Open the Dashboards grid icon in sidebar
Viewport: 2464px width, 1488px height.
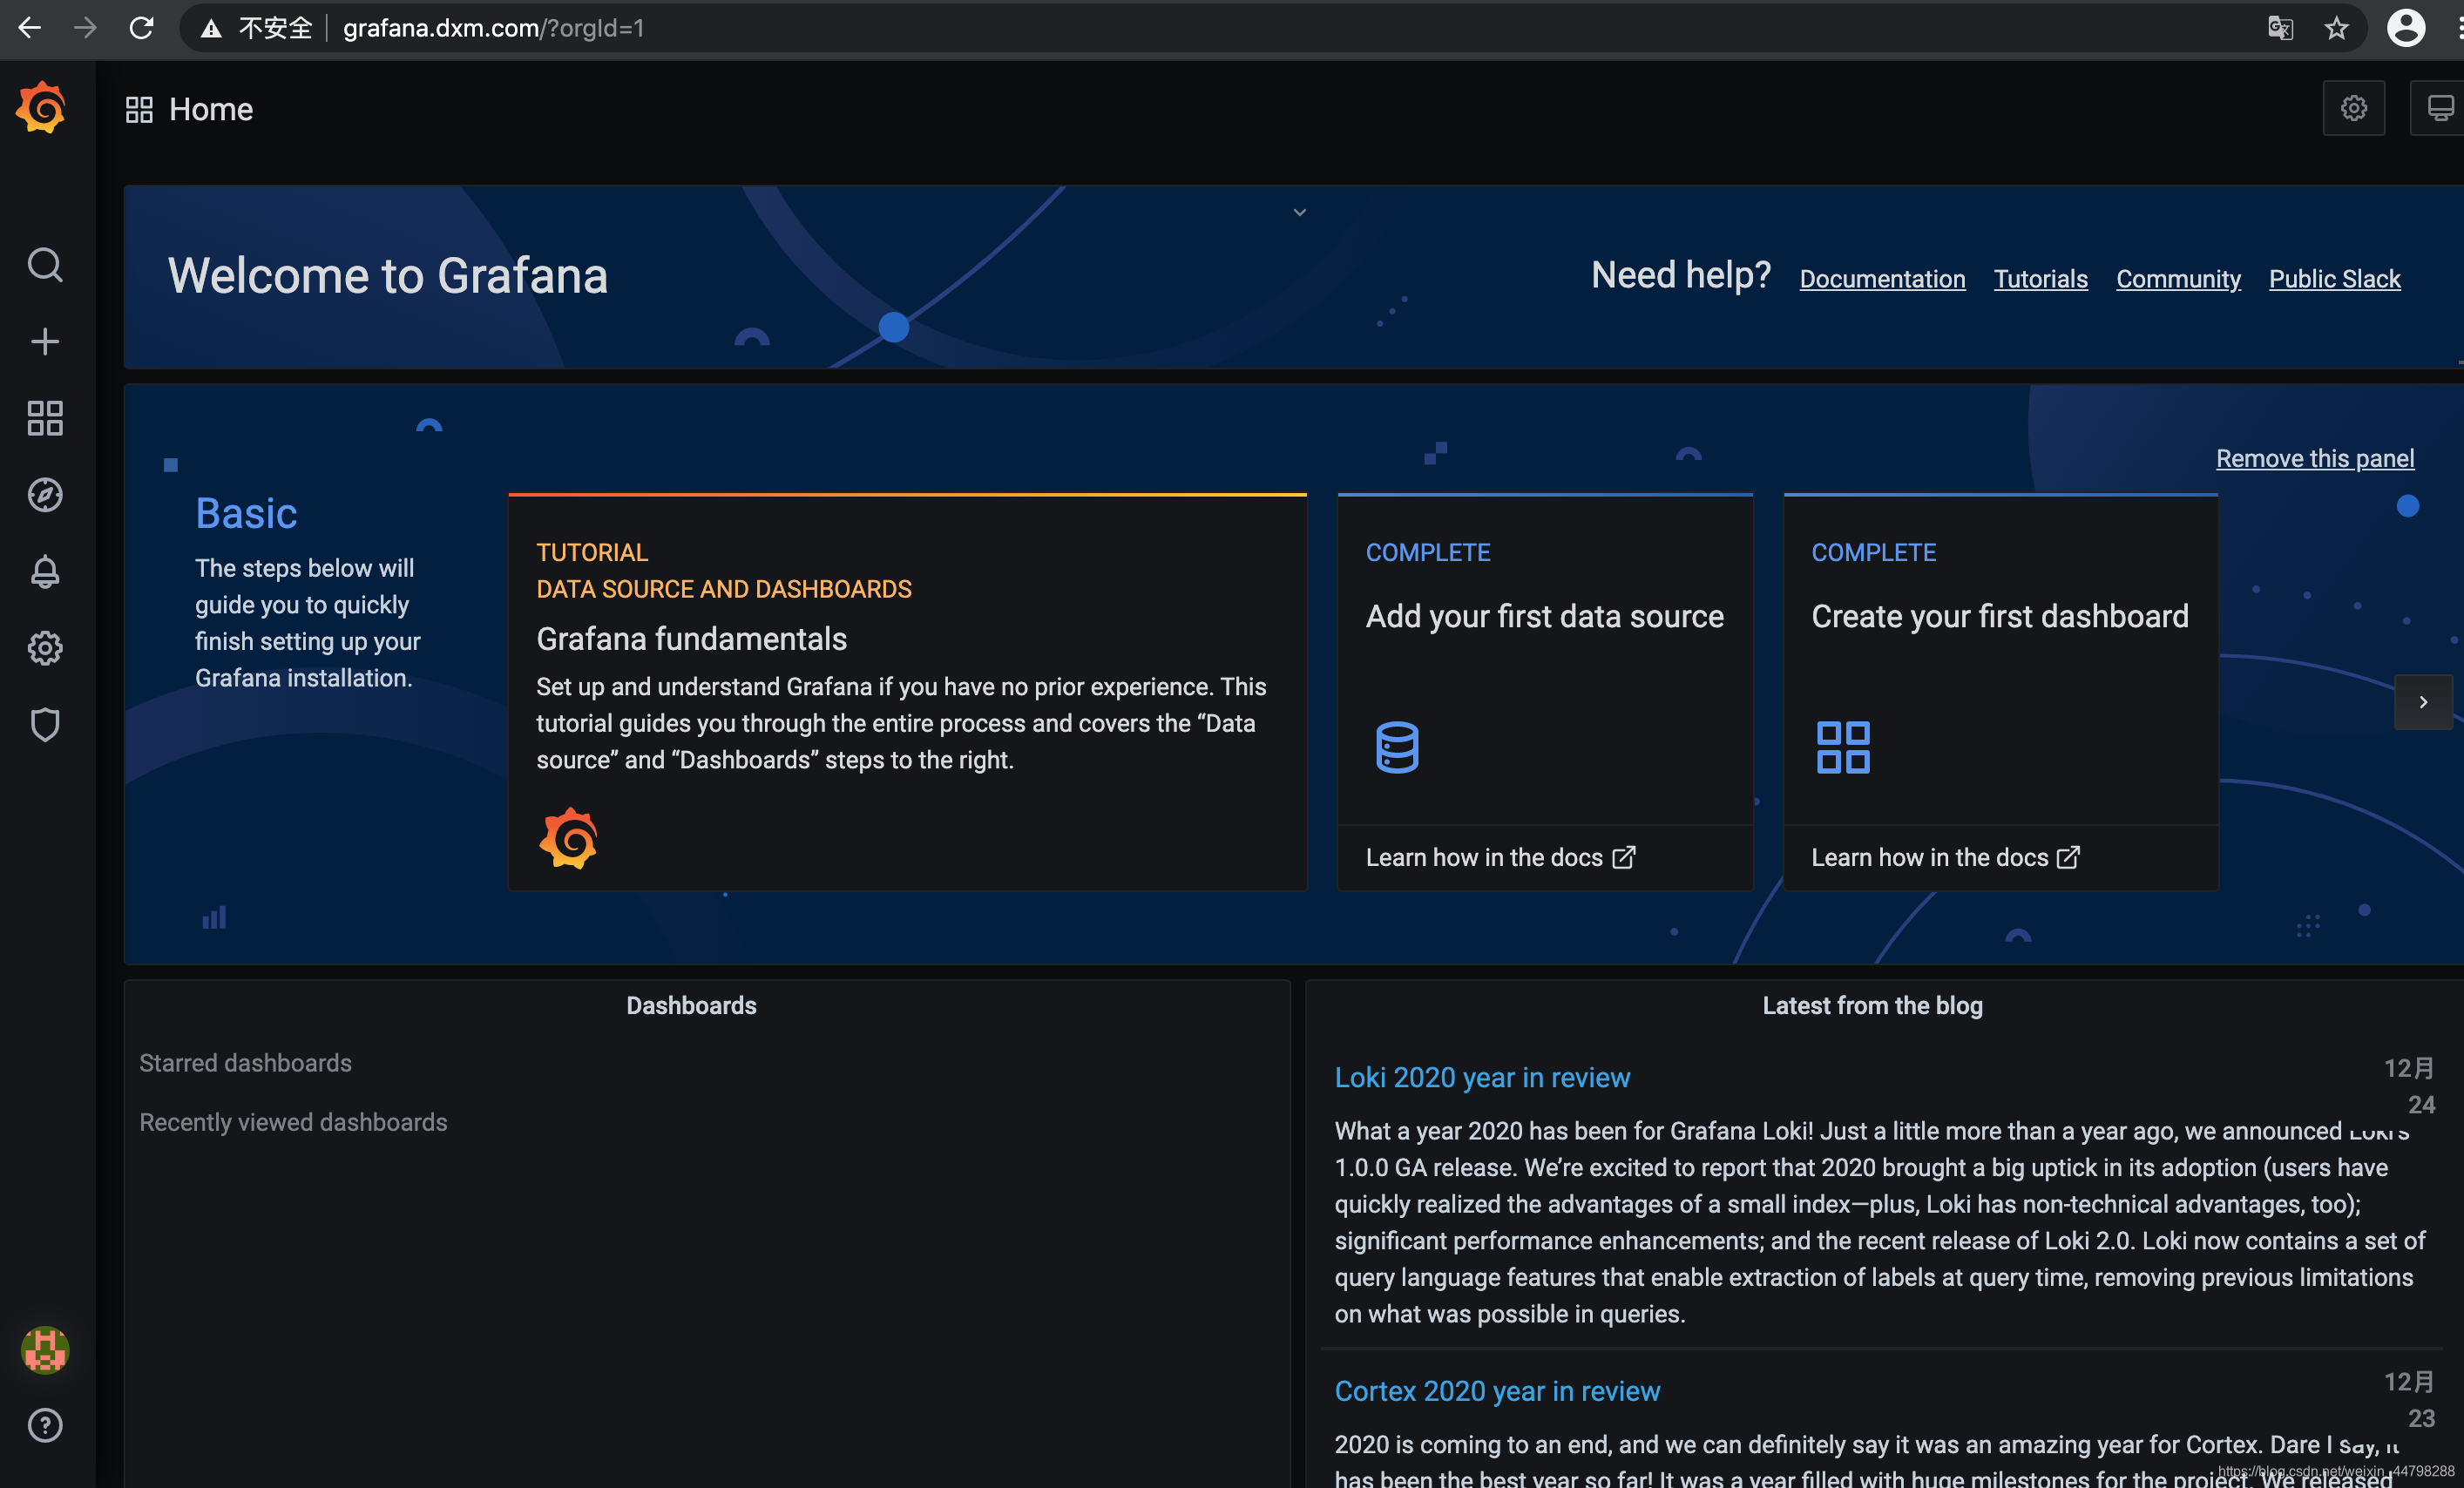(x=45, y=418)
